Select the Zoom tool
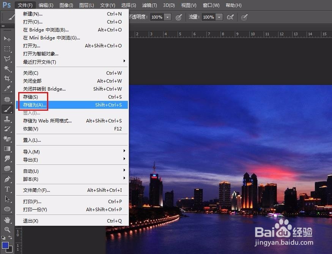Image resolution: width=332 pixels, height=254 pixels. 8,229
